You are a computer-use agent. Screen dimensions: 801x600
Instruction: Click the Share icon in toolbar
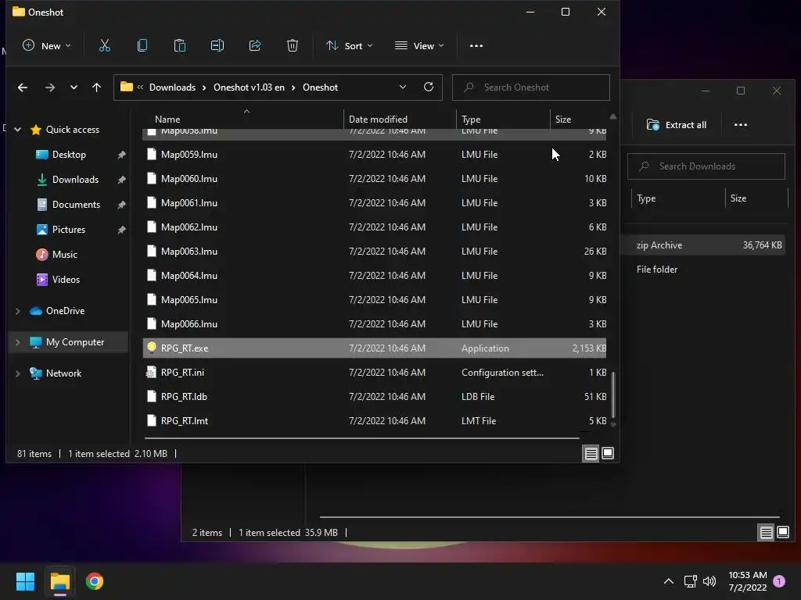click(x=255, y=45)
